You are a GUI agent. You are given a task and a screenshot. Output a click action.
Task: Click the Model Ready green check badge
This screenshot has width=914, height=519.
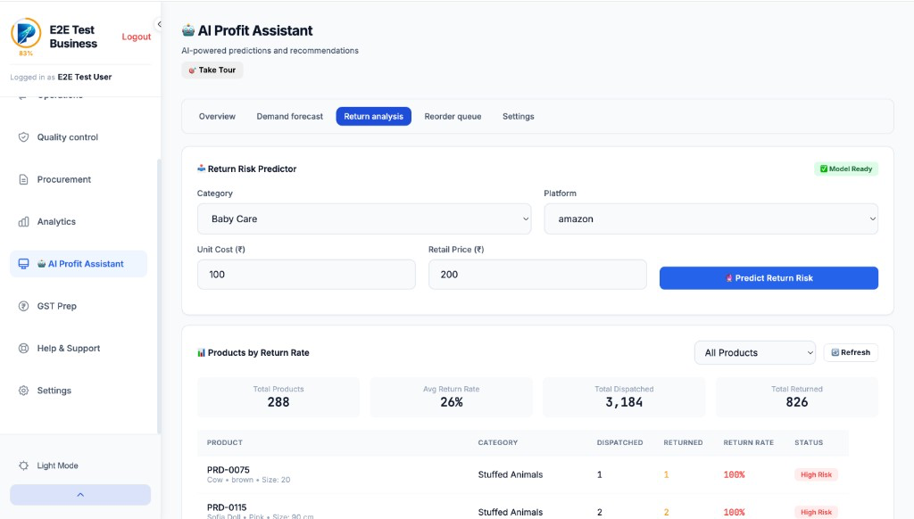[846, 169]
